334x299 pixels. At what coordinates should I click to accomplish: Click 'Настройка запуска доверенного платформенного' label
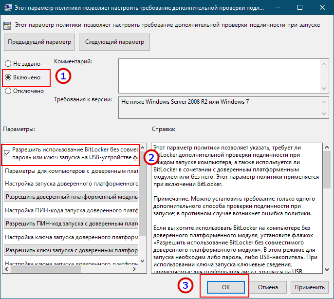[72, 184]
